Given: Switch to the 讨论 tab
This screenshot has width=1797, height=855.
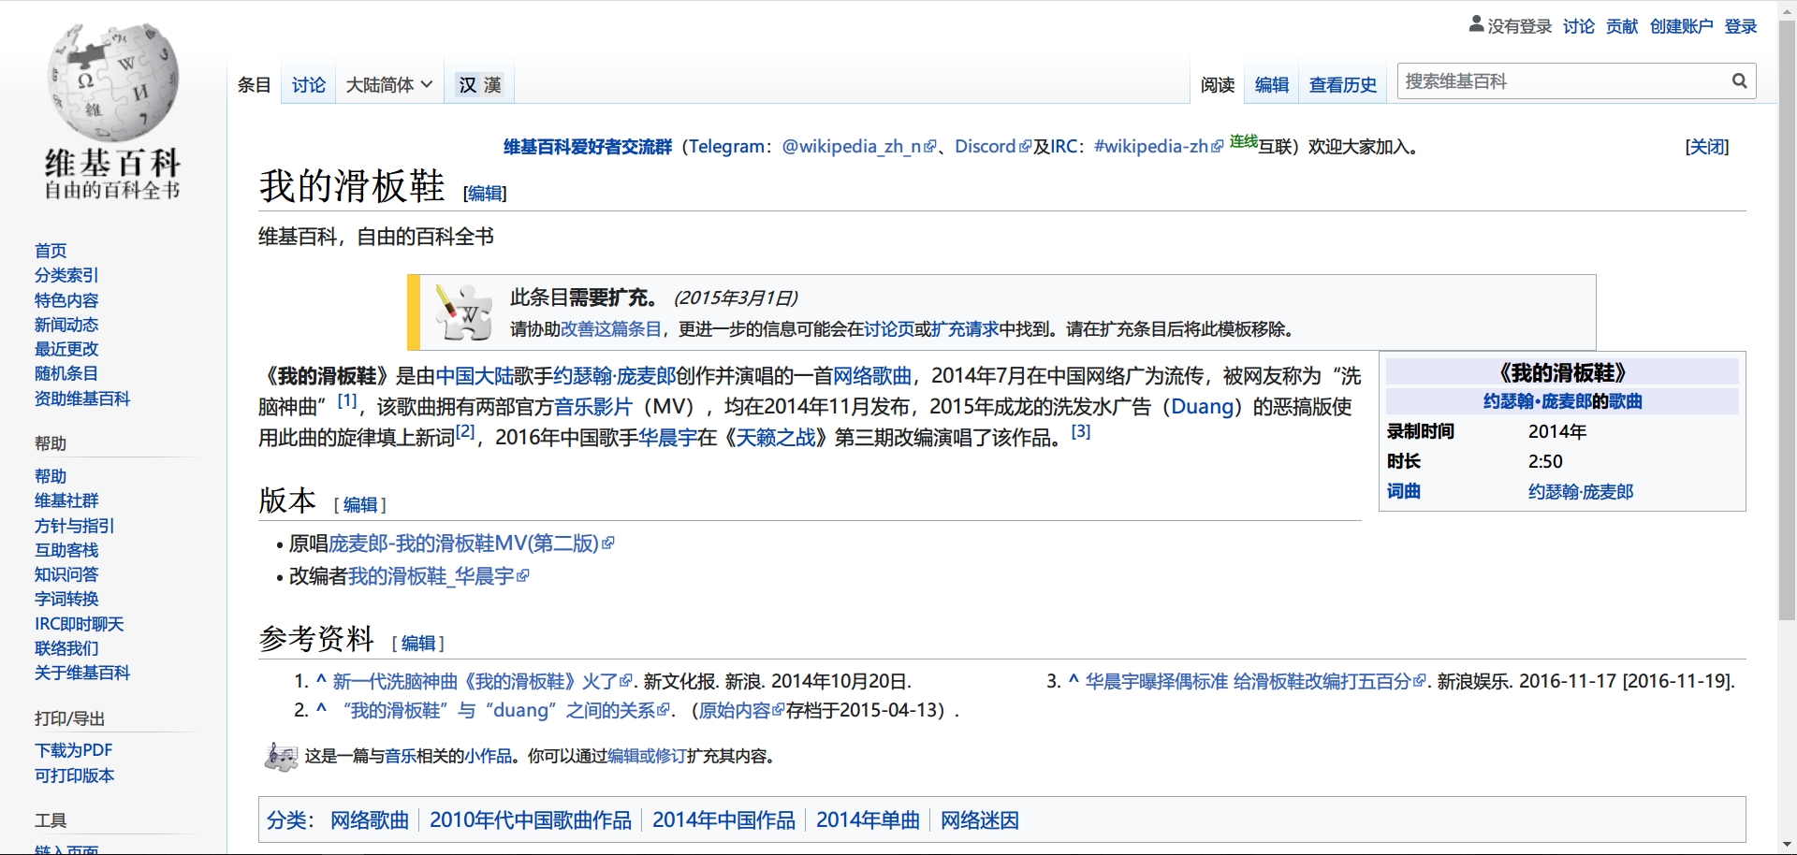Looking at the screenshot, I should coord(308,85).
